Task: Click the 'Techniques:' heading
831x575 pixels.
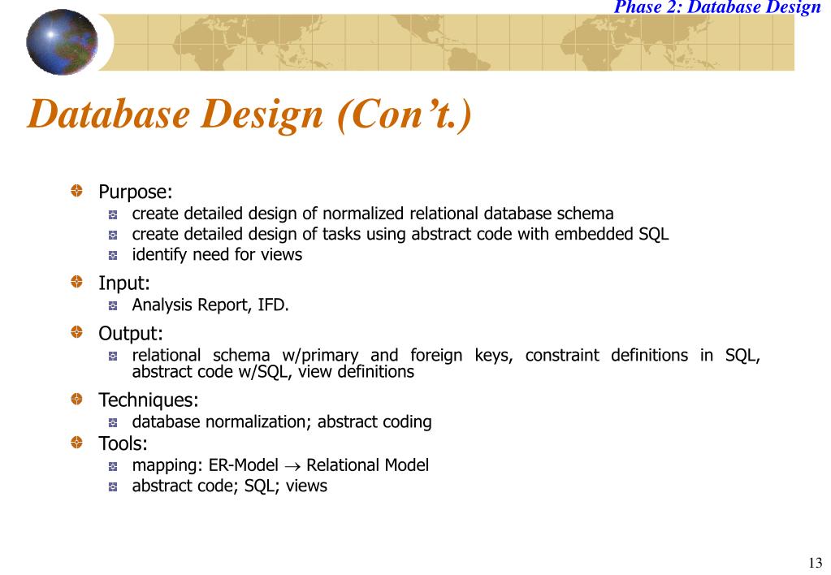Action: 149,400
